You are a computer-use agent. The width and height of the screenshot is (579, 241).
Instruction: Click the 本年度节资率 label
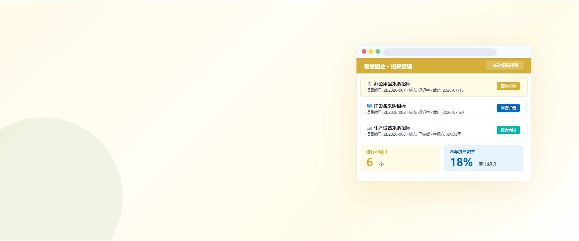click(462, 152)
